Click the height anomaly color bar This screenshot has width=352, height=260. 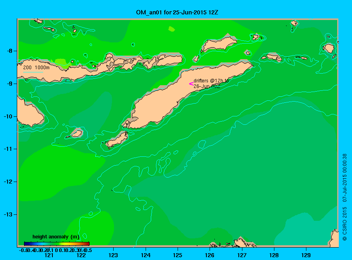(57, 244)
